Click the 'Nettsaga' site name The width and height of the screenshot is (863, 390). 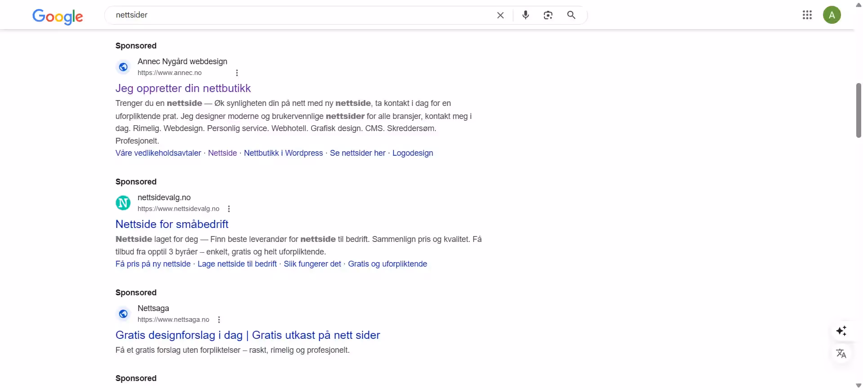(153, 308)
